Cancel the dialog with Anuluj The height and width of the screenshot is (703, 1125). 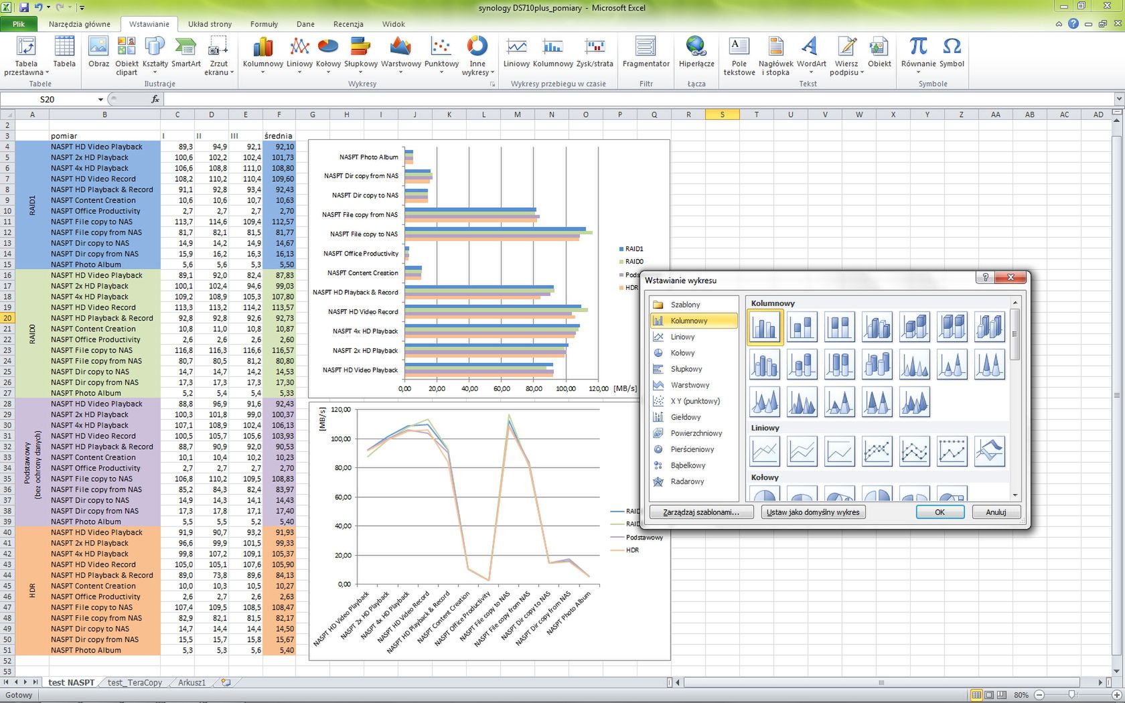pyautogui.click(x=996, y=512)
